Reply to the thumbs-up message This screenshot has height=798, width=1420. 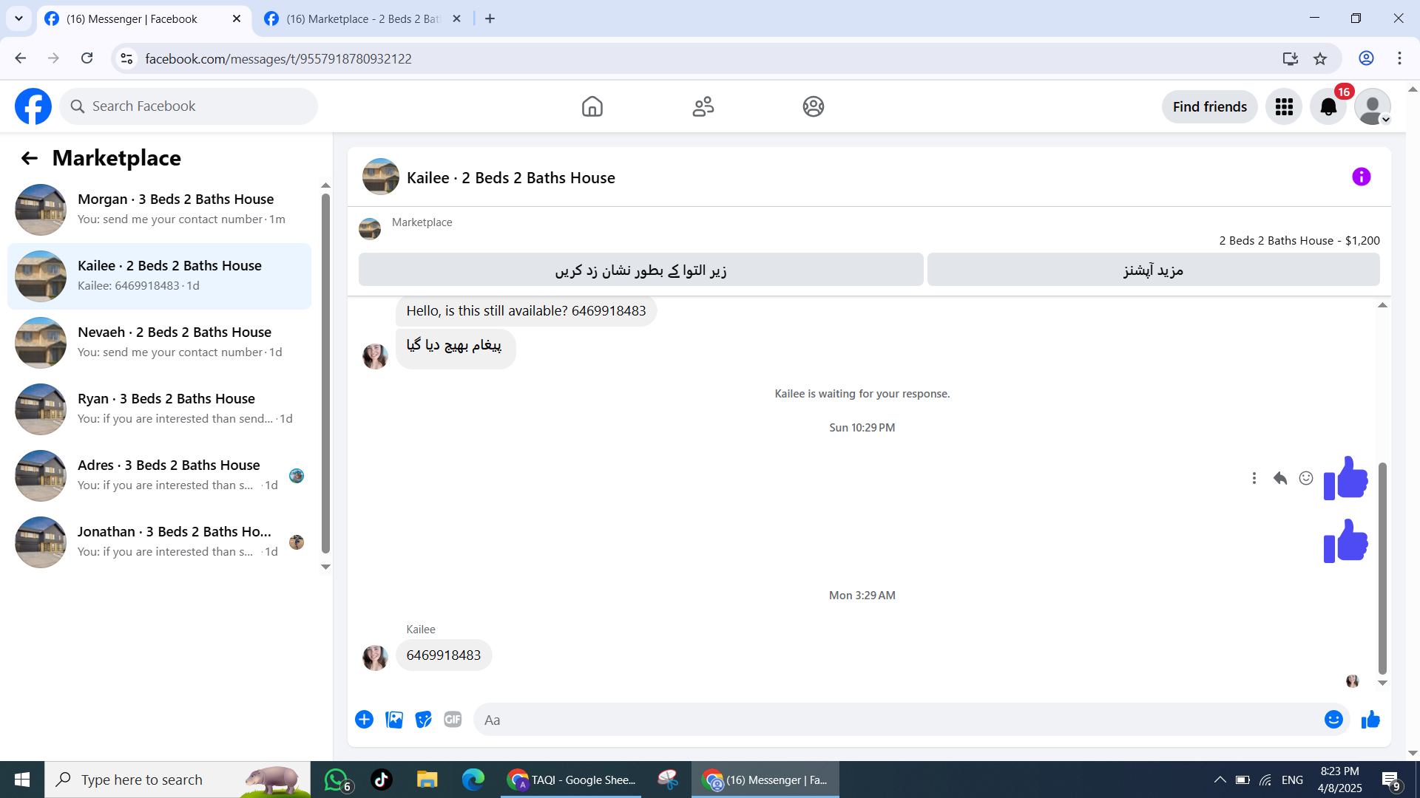(x=1280, y=478)
